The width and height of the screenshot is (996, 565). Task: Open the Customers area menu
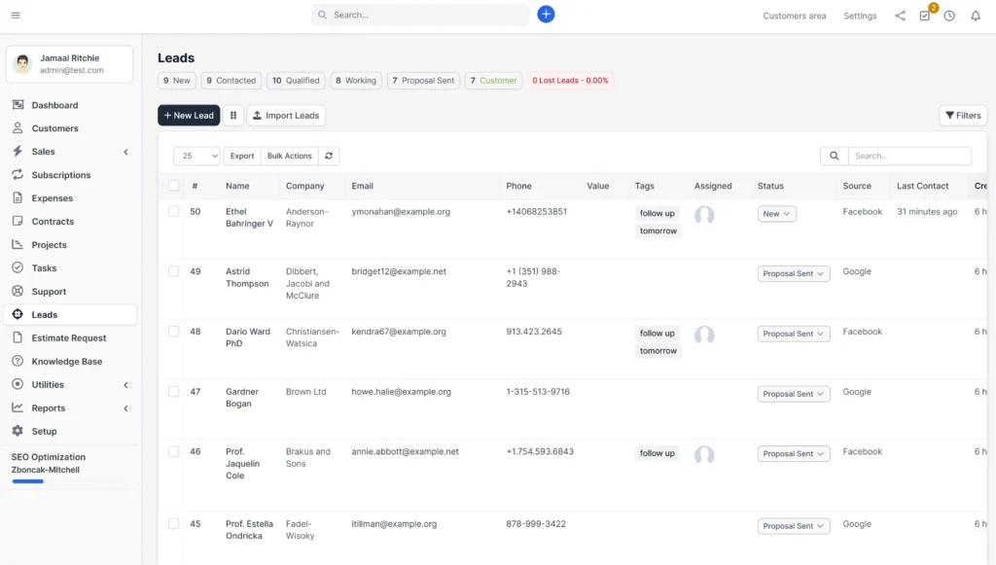pyautogui.click(x=794, y=16)
